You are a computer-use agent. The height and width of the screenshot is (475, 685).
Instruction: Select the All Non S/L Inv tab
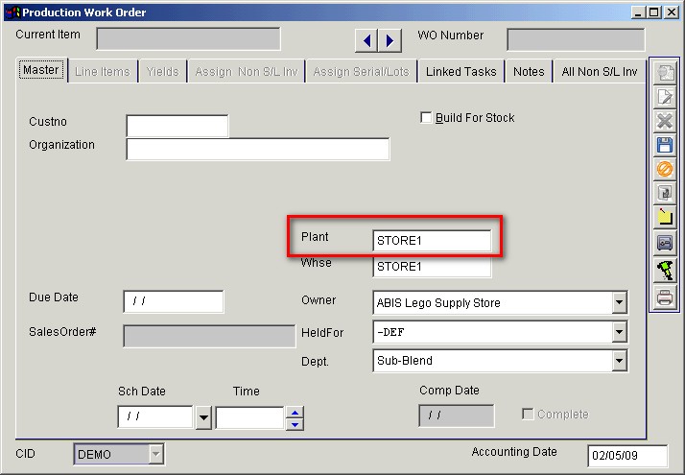[x=600, y=72]
